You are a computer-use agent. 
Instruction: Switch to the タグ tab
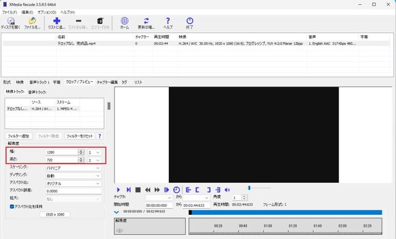(124, 82)
